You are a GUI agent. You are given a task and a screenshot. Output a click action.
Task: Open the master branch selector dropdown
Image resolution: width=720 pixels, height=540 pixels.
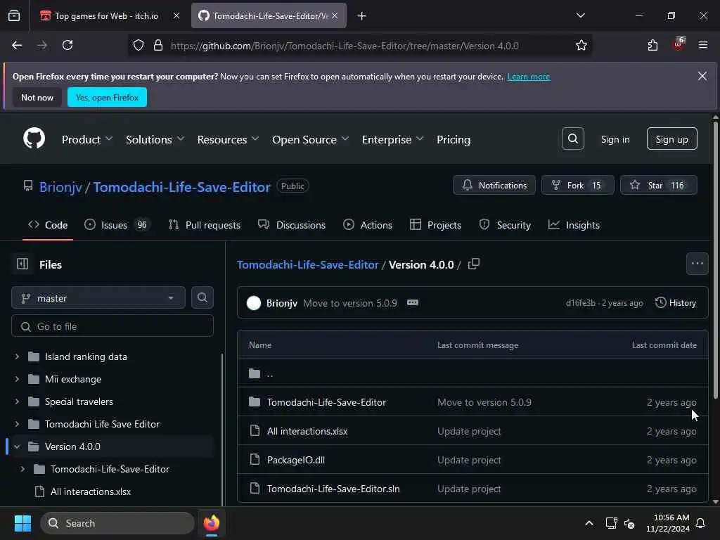pyautogui.click(x=98, y=298)
